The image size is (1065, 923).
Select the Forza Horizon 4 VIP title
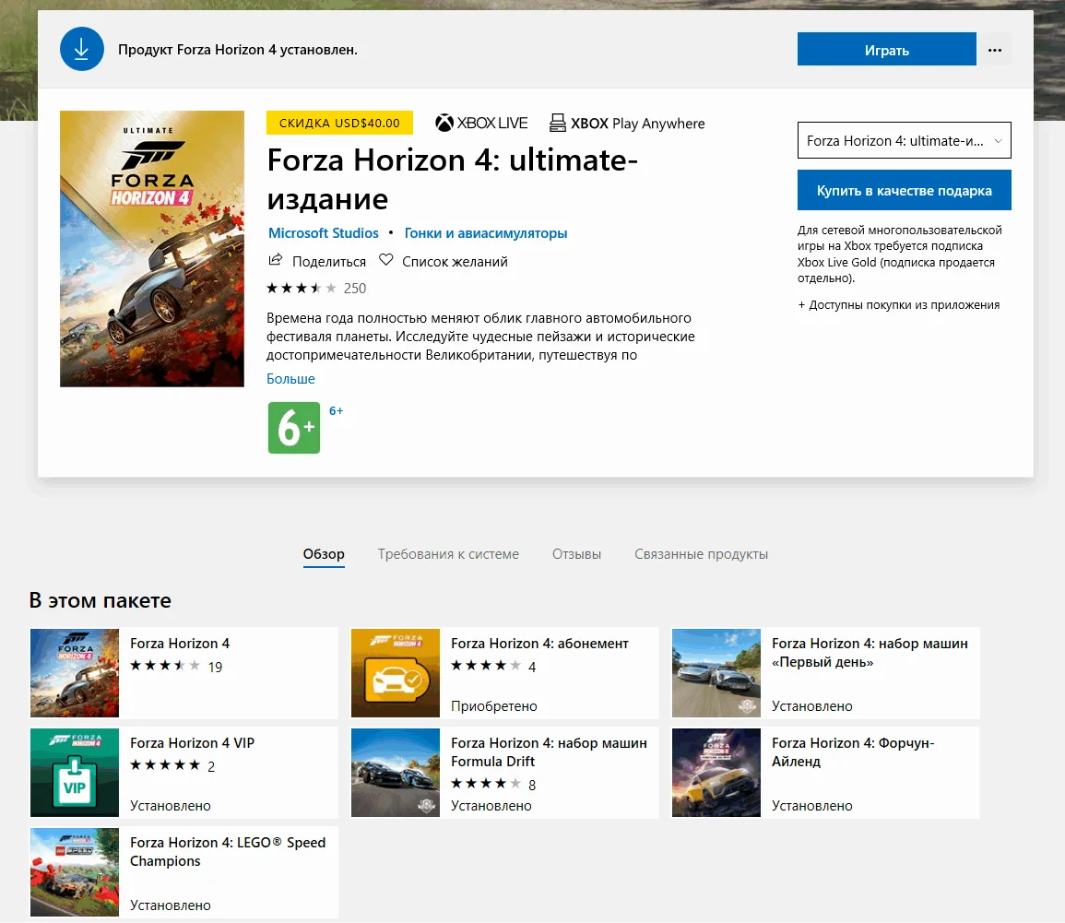[192, 743]
